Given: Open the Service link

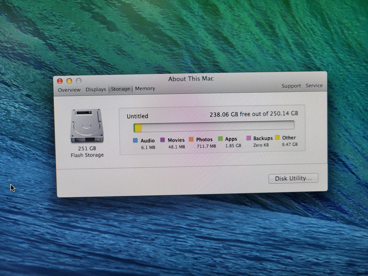Looking at the screenshot, I should coord(314,86).
